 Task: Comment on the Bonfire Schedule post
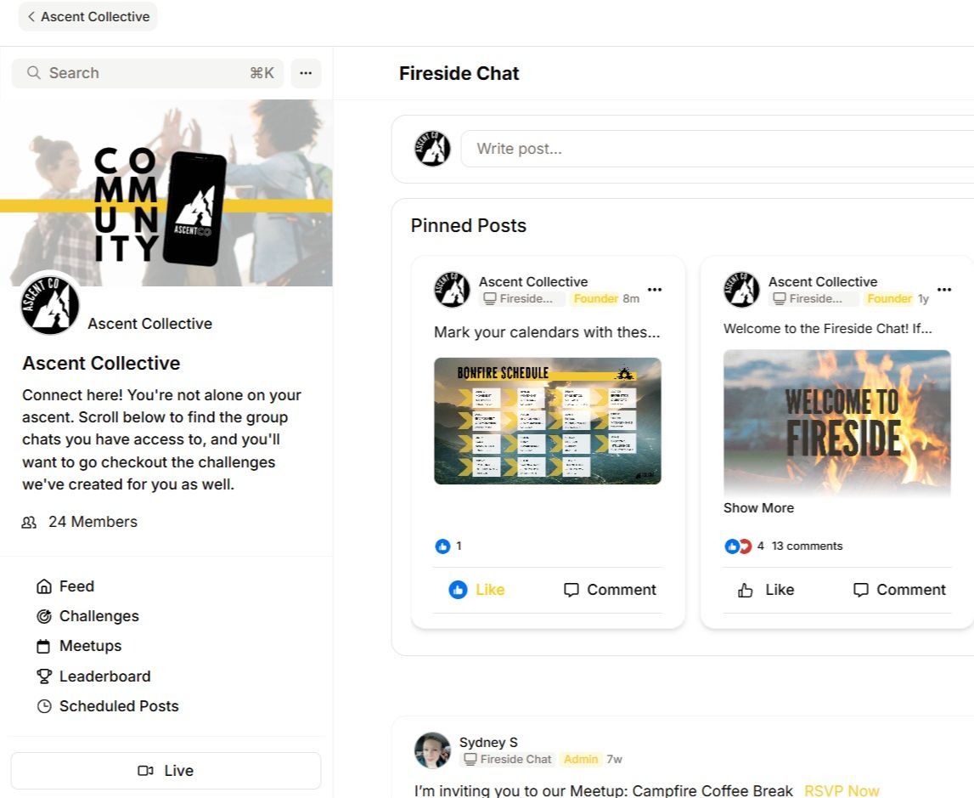[610, 590]
